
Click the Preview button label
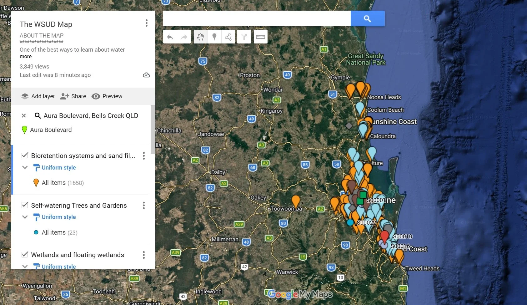click(x=113, y=96)
